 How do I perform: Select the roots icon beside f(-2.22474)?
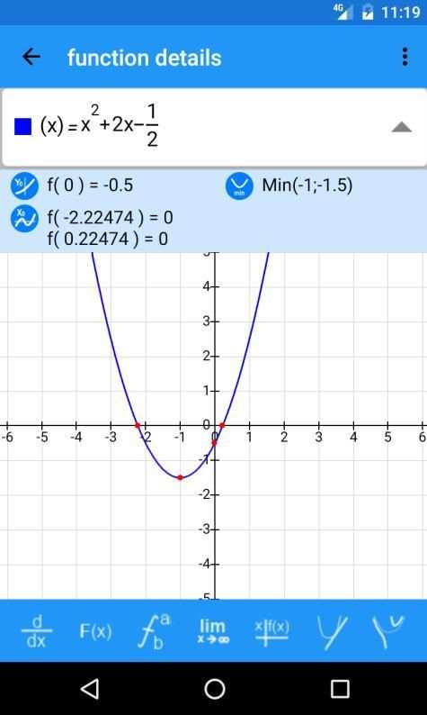[24, 219]
